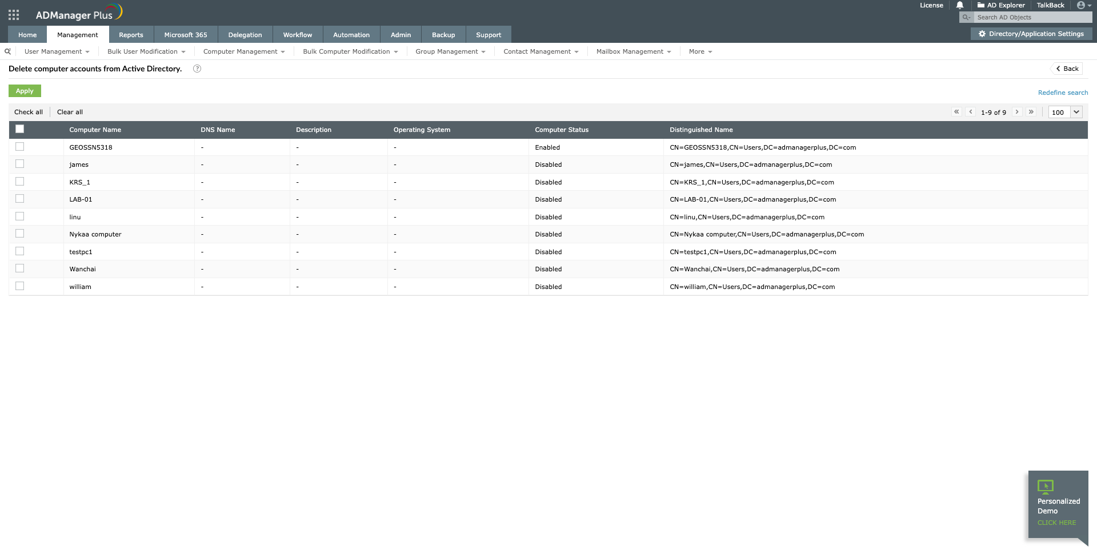Switch to the Reports tab
Viewport: 1097px width, 550px height.
click(x=131, y=35)
